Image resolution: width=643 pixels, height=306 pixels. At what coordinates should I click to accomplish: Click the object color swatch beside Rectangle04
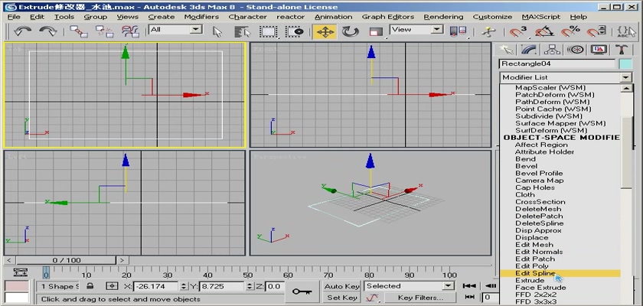[x=625, y=64]
